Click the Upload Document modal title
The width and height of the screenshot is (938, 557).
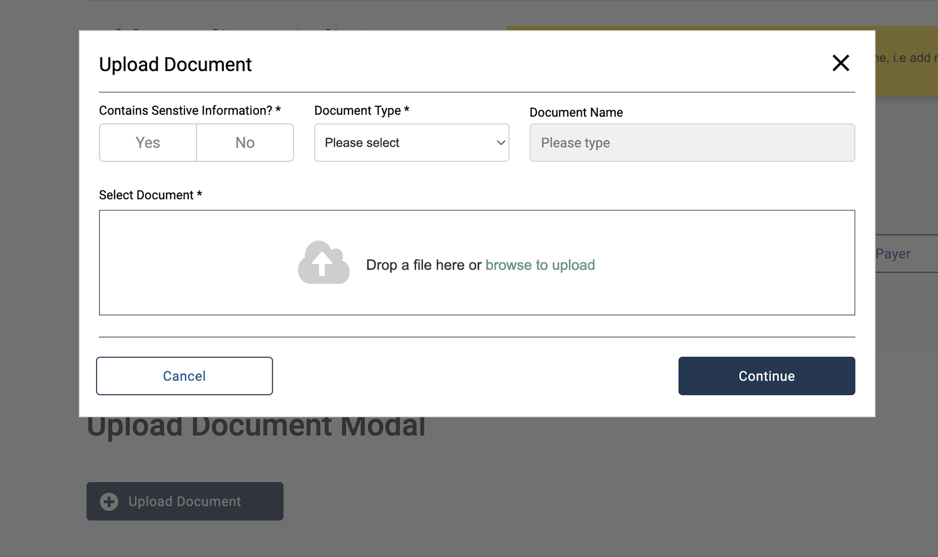pyautogui.click(x=175, y=64)
